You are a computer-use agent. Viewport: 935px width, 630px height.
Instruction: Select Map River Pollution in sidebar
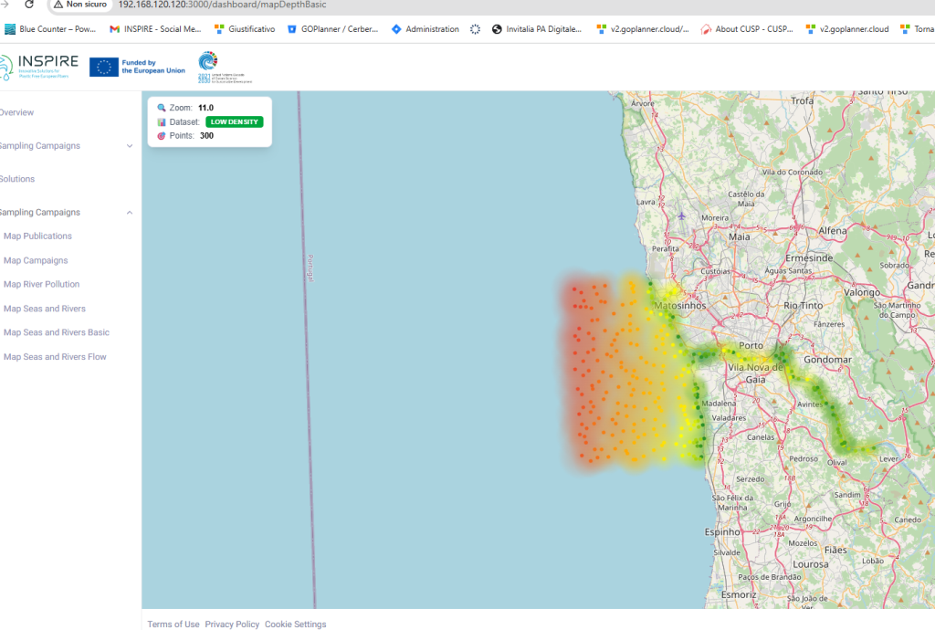(41, 284)
